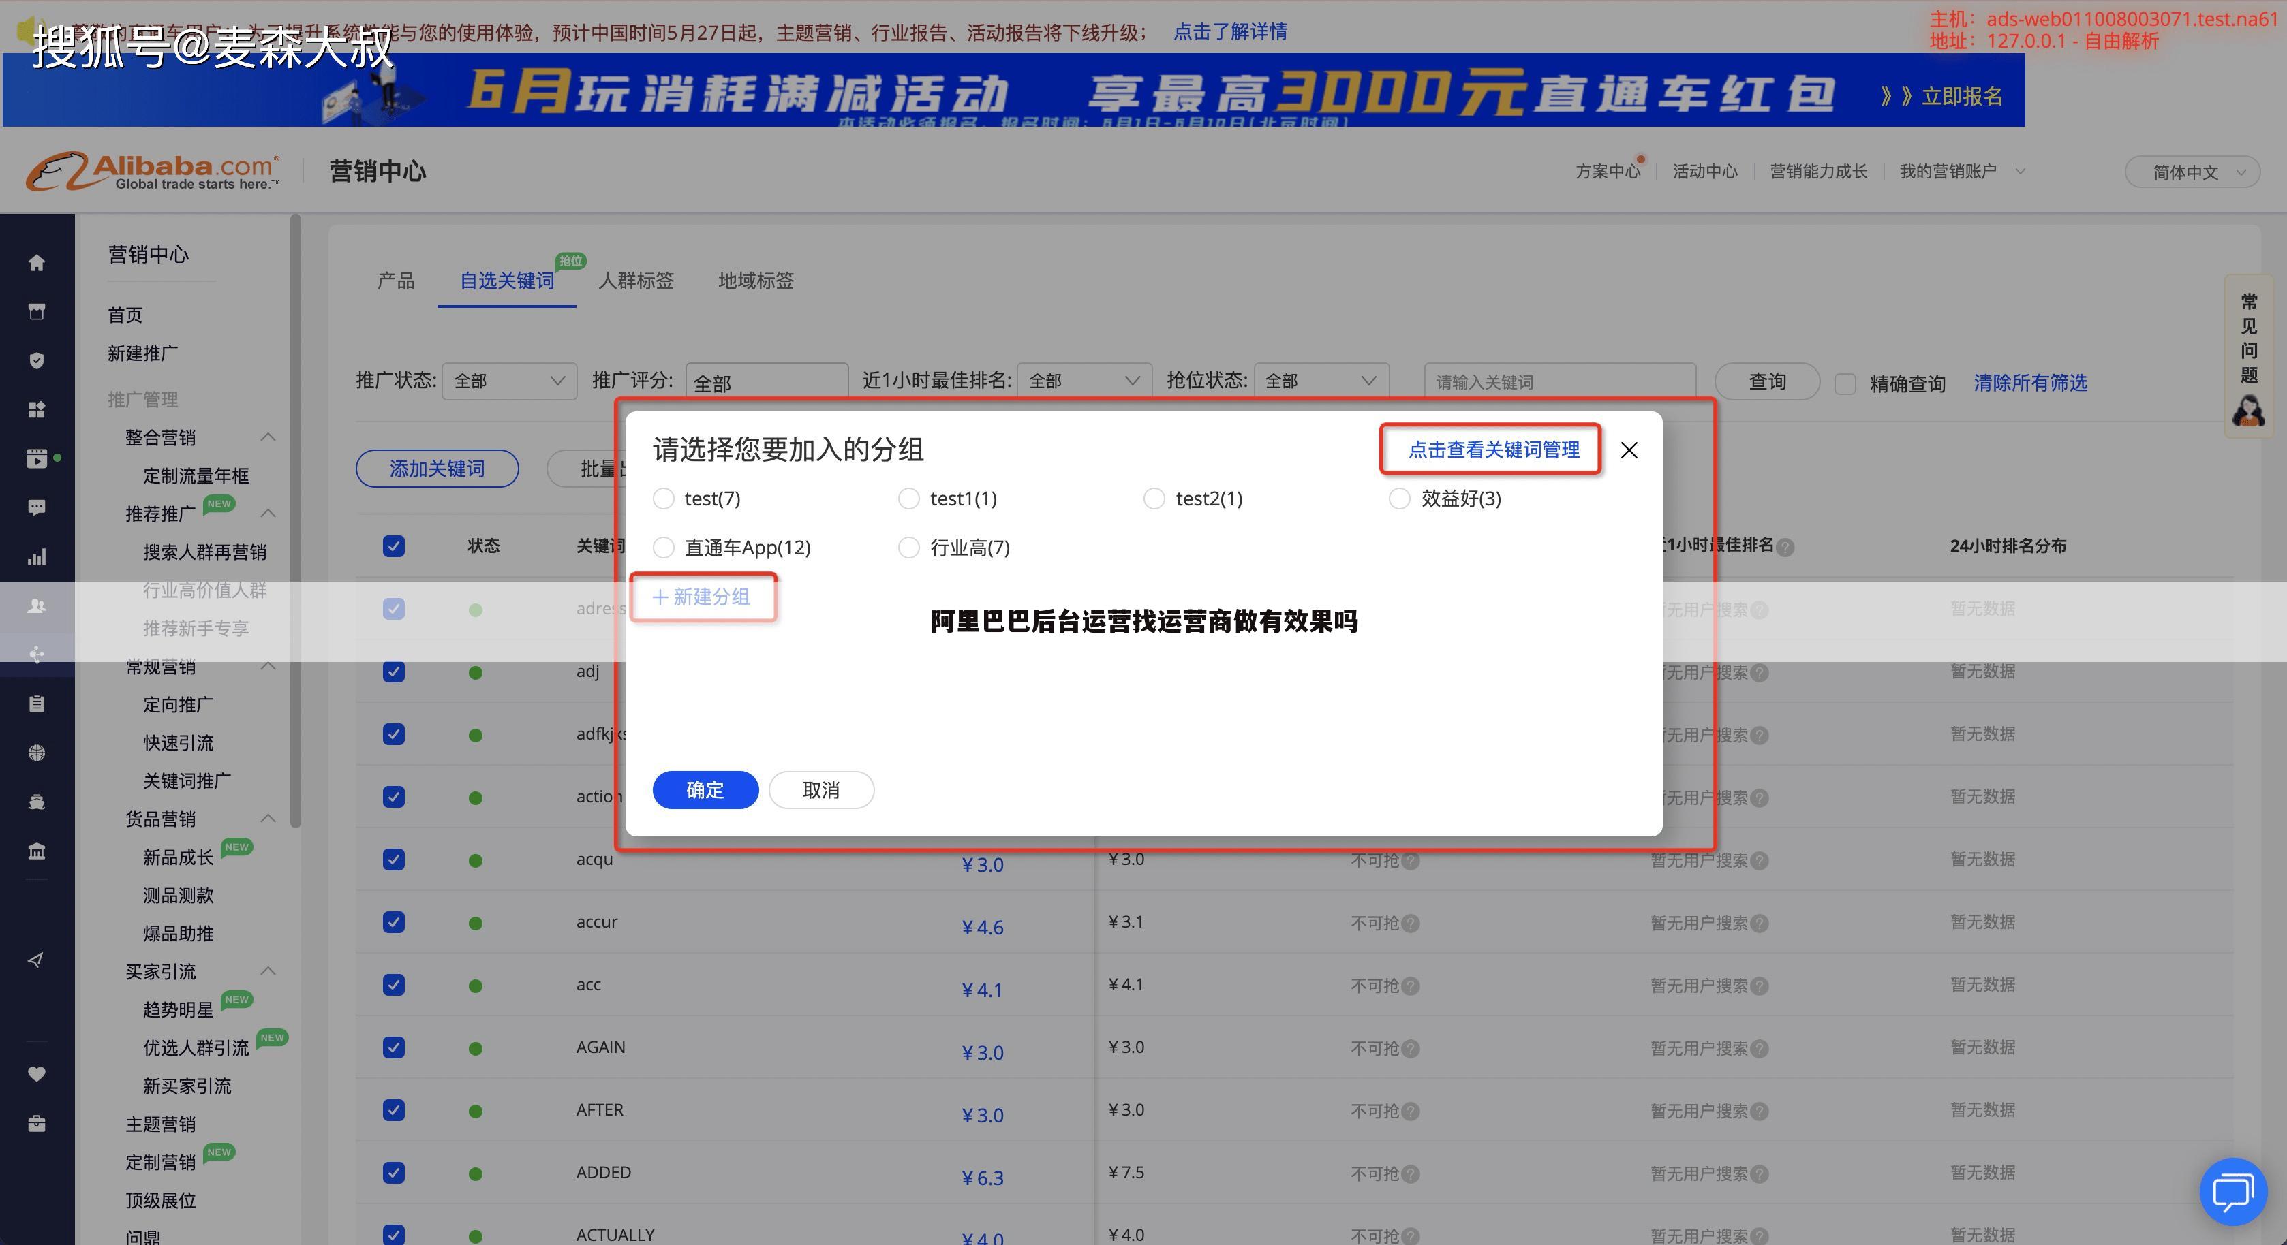Switch to the 人群标签 tab
This screenshot has width=2287, height=1245.
(x=636, y=281)
